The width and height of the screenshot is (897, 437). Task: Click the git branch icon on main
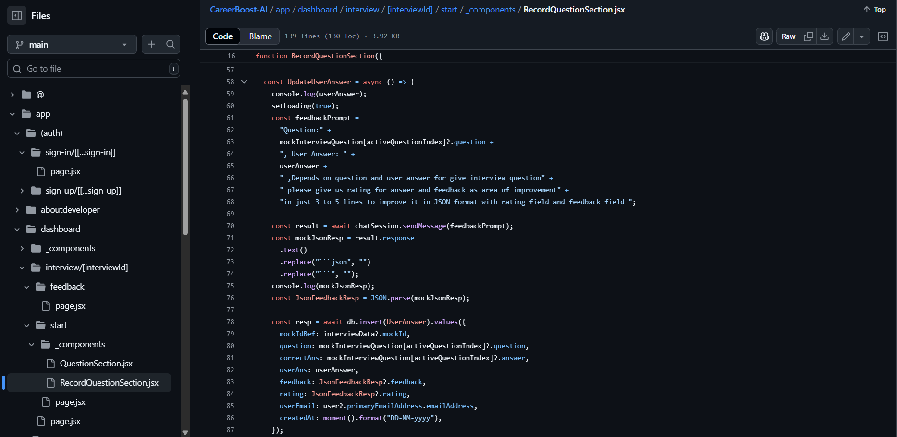19,45
